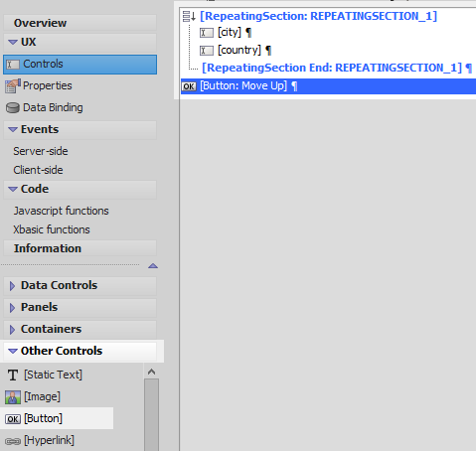Click the Button control OK icon
The height and width of the screenshot is (451, 476).
click(13, 419)
